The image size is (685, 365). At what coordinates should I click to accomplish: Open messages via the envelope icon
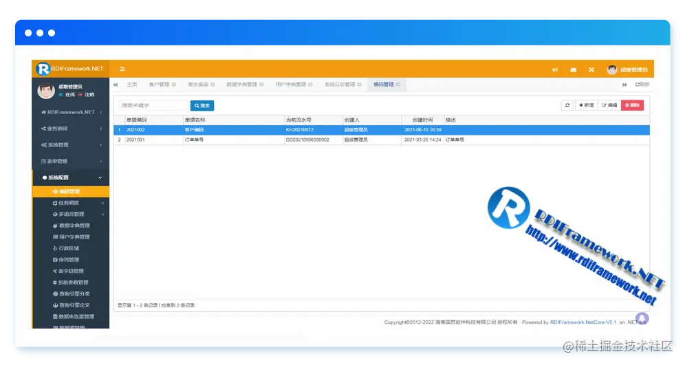tap(573, 69)
